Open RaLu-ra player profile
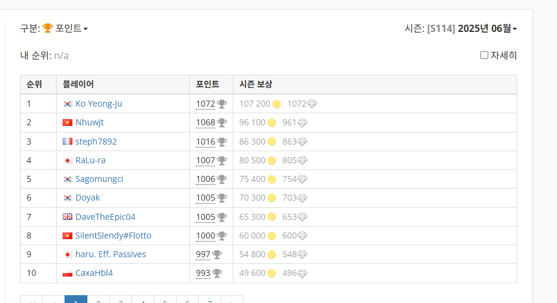This screenshot has height=303, width=557. click(x=90, y=160)
